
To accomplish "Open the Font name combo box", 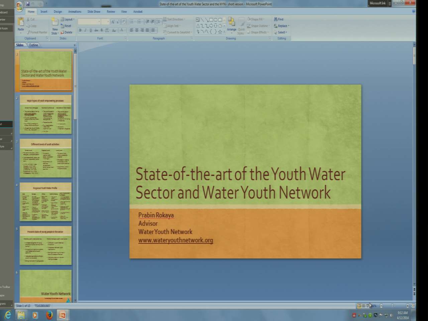I will (89, 22).
